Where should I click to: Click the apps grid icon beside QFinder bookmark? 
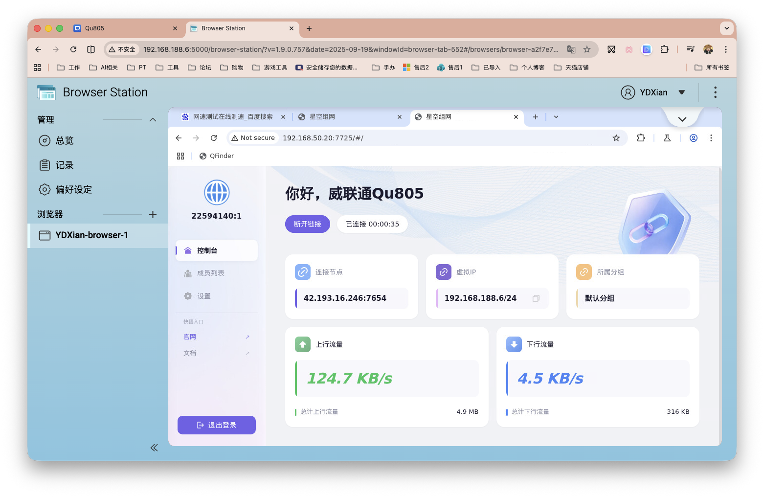pyautogui.click(x=180, y=156)
